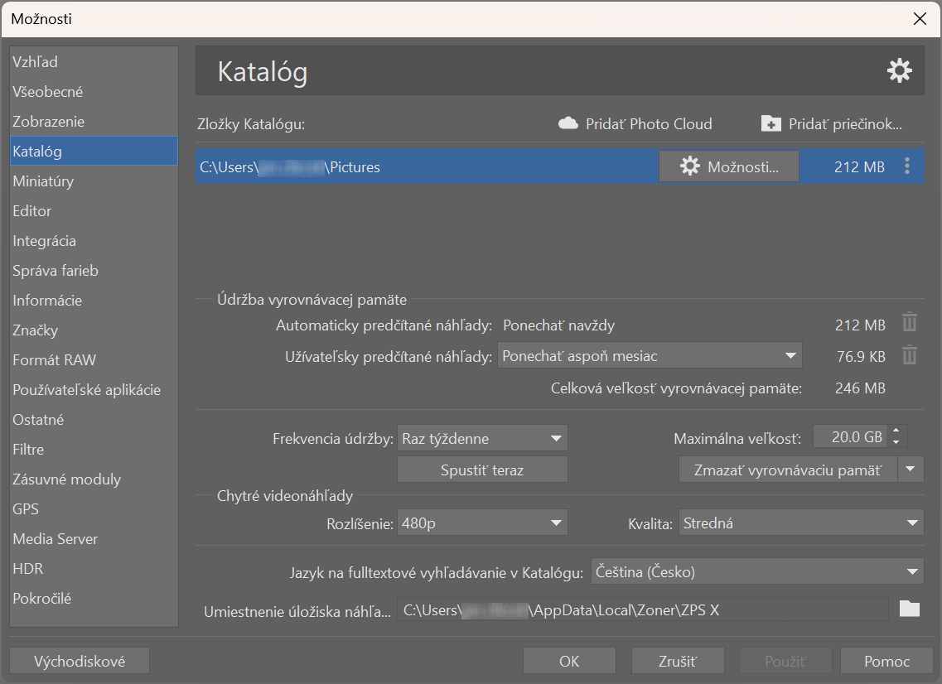Click Zmazať vyrovnávaciu pamäť button
The width and height of the screenshot is (942, 684).
[x=788, y=470]
